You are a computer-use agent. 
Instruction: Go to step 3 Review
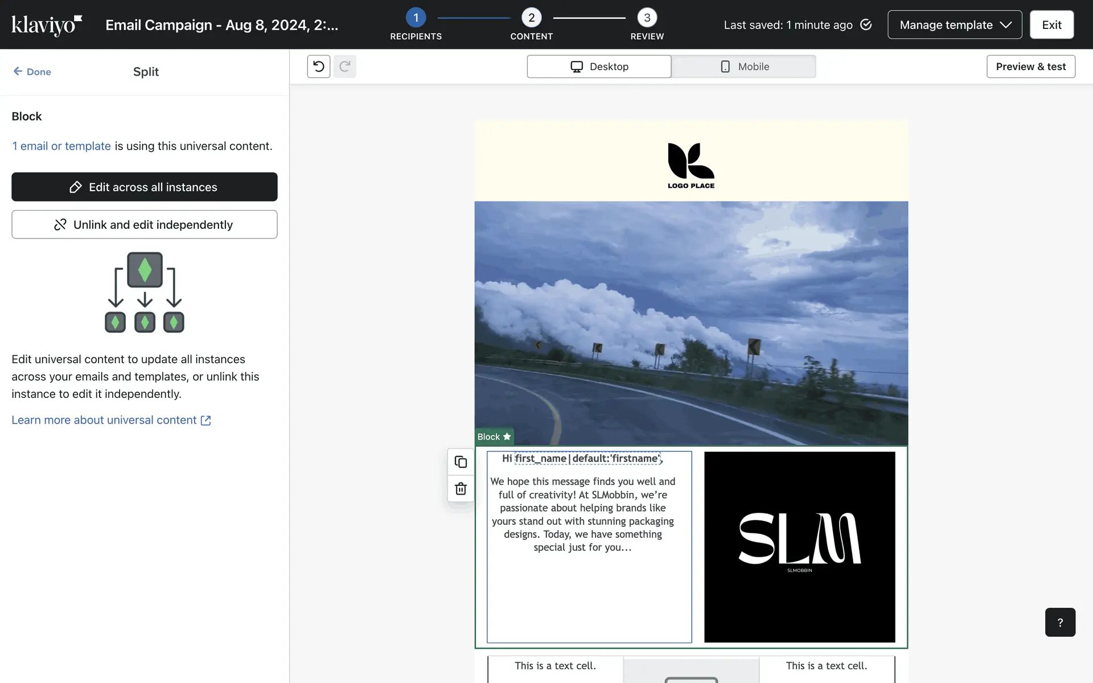pos(647,18)
